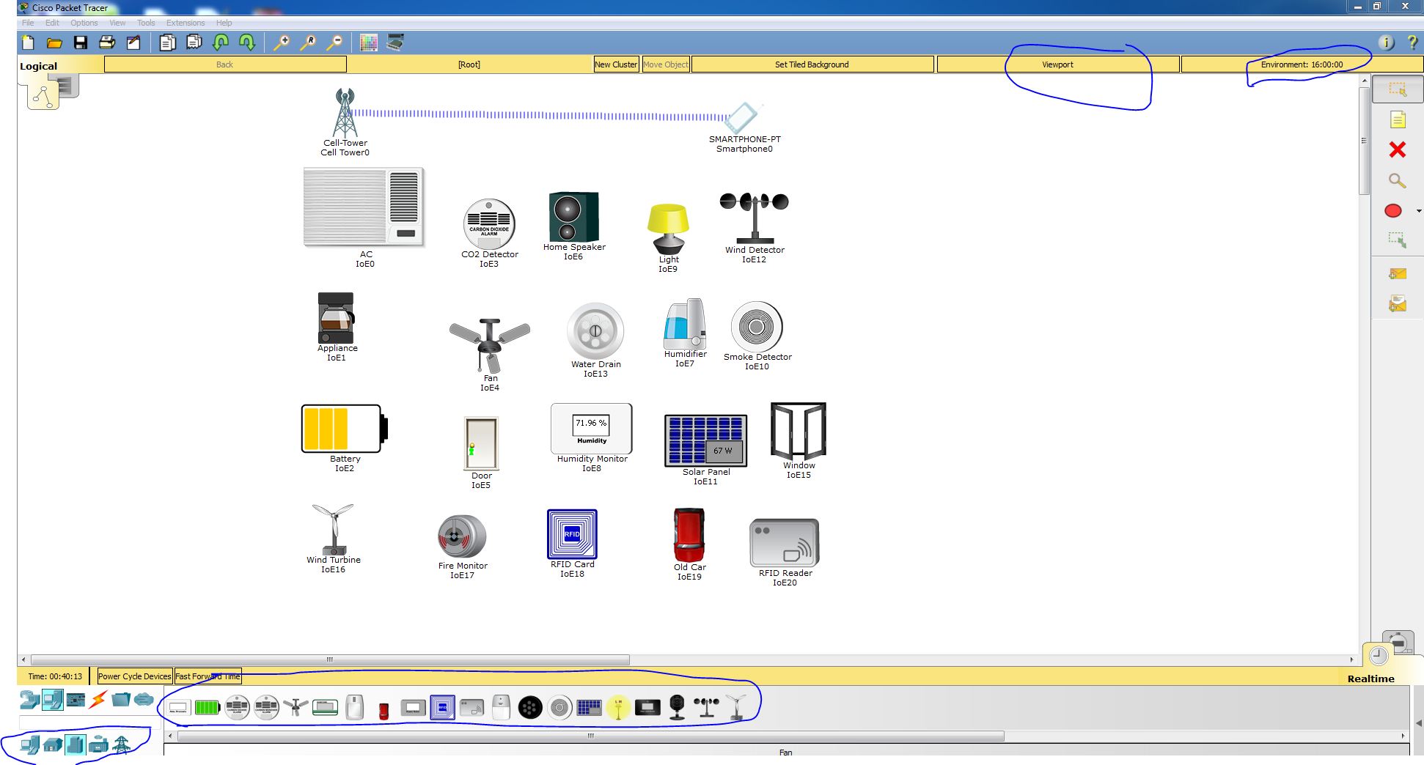Select the Place Note tool
This screenshot has height=765, width=1424.
pyautogui.click(x=1398, y=119)
